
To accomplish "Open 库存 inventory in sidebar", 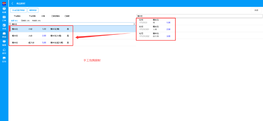I will [4, 51].
